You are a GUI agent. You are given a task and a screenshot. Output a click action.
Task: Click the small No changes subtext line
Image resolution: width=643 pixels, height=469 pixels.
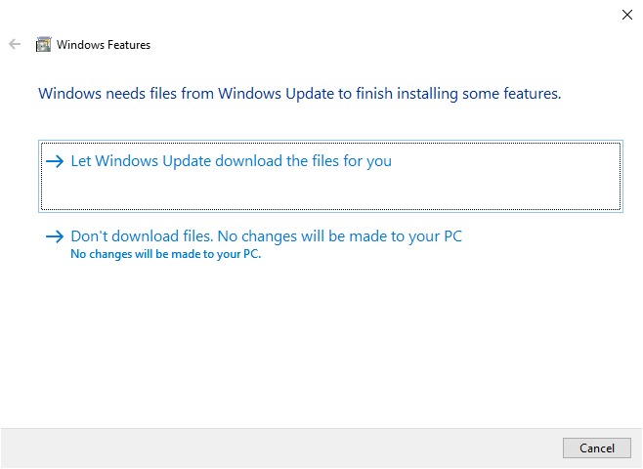(166, 255)
